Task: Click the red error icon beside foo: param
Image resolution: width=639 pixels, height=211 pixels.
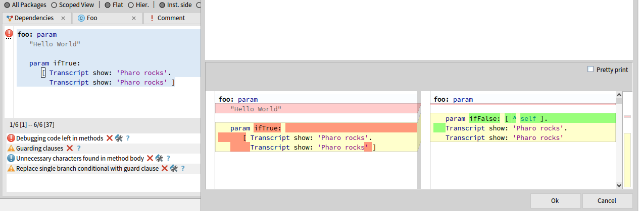Action: coord(9,34)
